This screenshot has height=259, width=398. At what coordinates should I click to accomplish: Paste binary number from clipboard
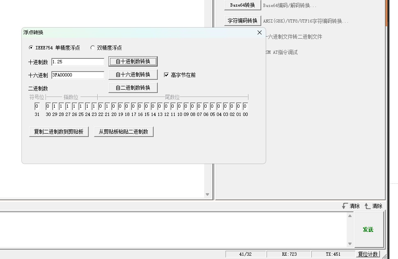pyautogui.click(x=124, y=132)
